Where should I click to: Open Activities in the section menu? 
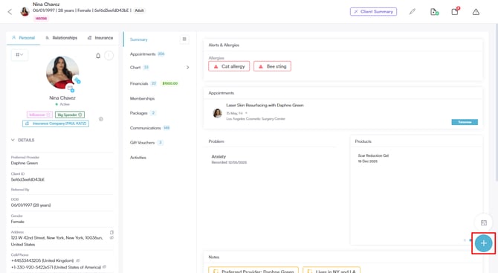[138, 158]
